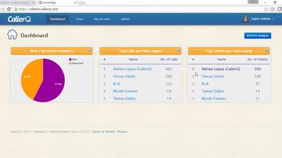Click the 106 clients value

click(x=257, y=76)
